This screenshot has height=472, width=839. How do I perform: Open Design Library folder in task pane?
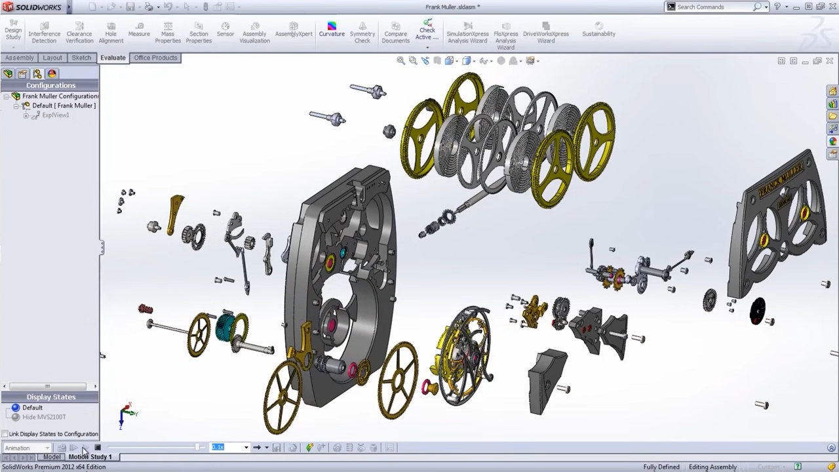[832, 104]
